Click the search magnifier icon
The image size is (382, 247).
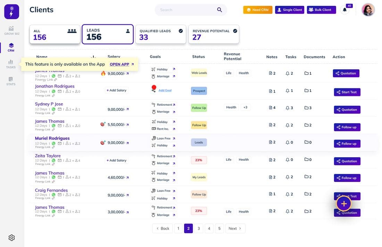point(219,10)
